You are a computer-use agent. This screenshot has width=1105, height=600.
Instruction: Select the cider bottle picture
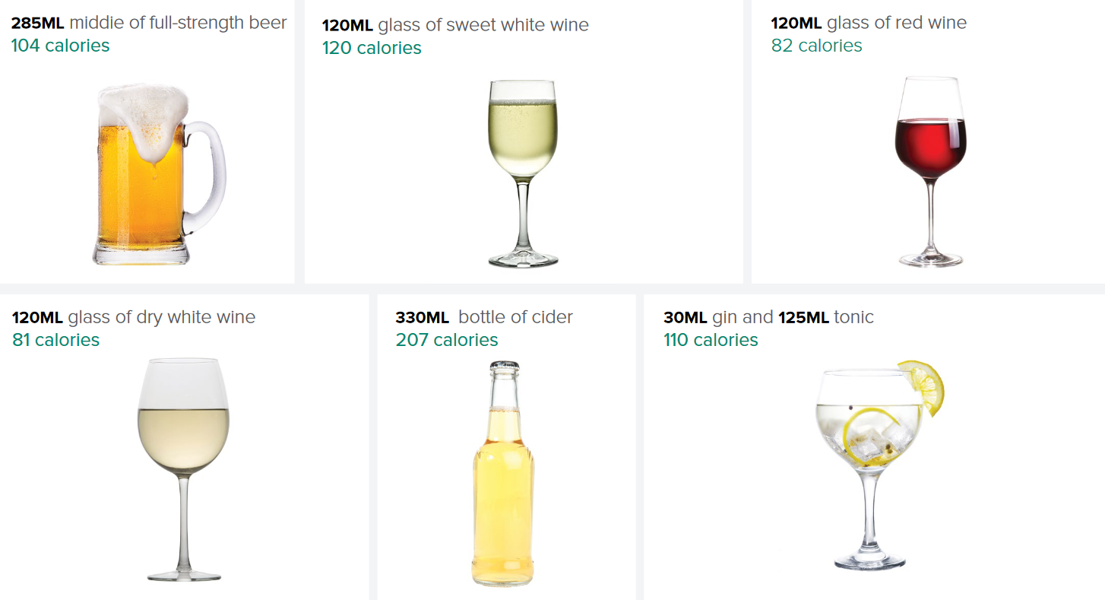click(x=504, y=473)
